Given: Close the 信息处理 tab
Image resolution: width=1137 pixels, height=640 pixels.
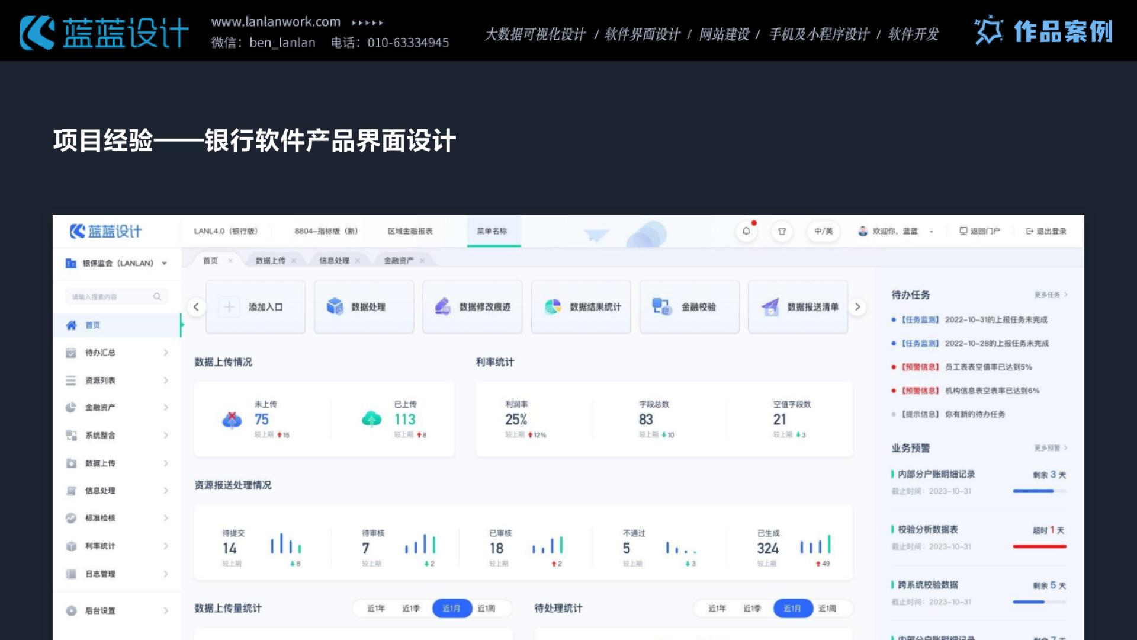Looking at the screenshot, I should [x=358, y=261].
